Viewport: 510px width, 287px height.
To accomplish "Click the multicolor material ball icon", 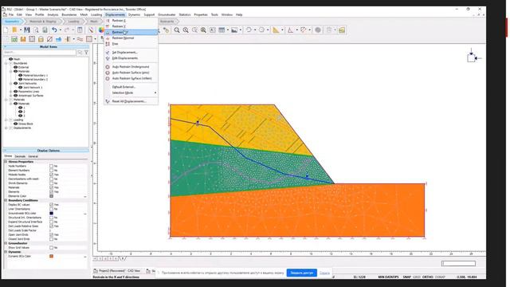I will tap(101, 30).
